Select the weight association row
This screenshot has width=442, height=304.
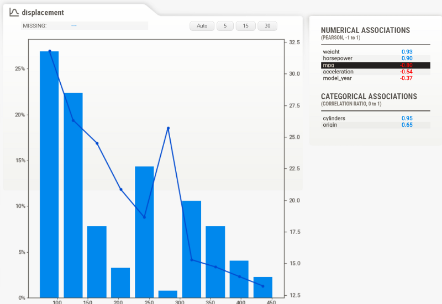[x=376, y=52]
